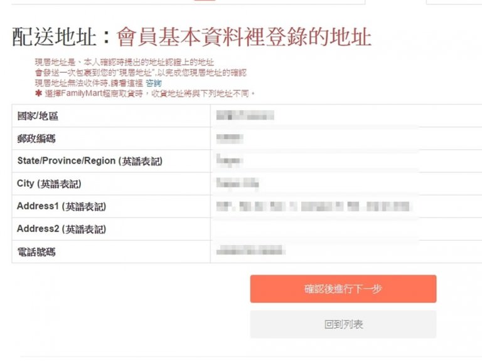Open the 咨詢 link

pos(154,83)
